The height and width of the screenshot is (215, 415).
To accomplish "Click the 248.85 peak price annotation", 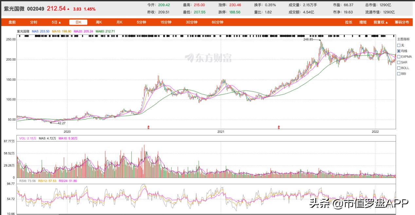I will (308, 39).
